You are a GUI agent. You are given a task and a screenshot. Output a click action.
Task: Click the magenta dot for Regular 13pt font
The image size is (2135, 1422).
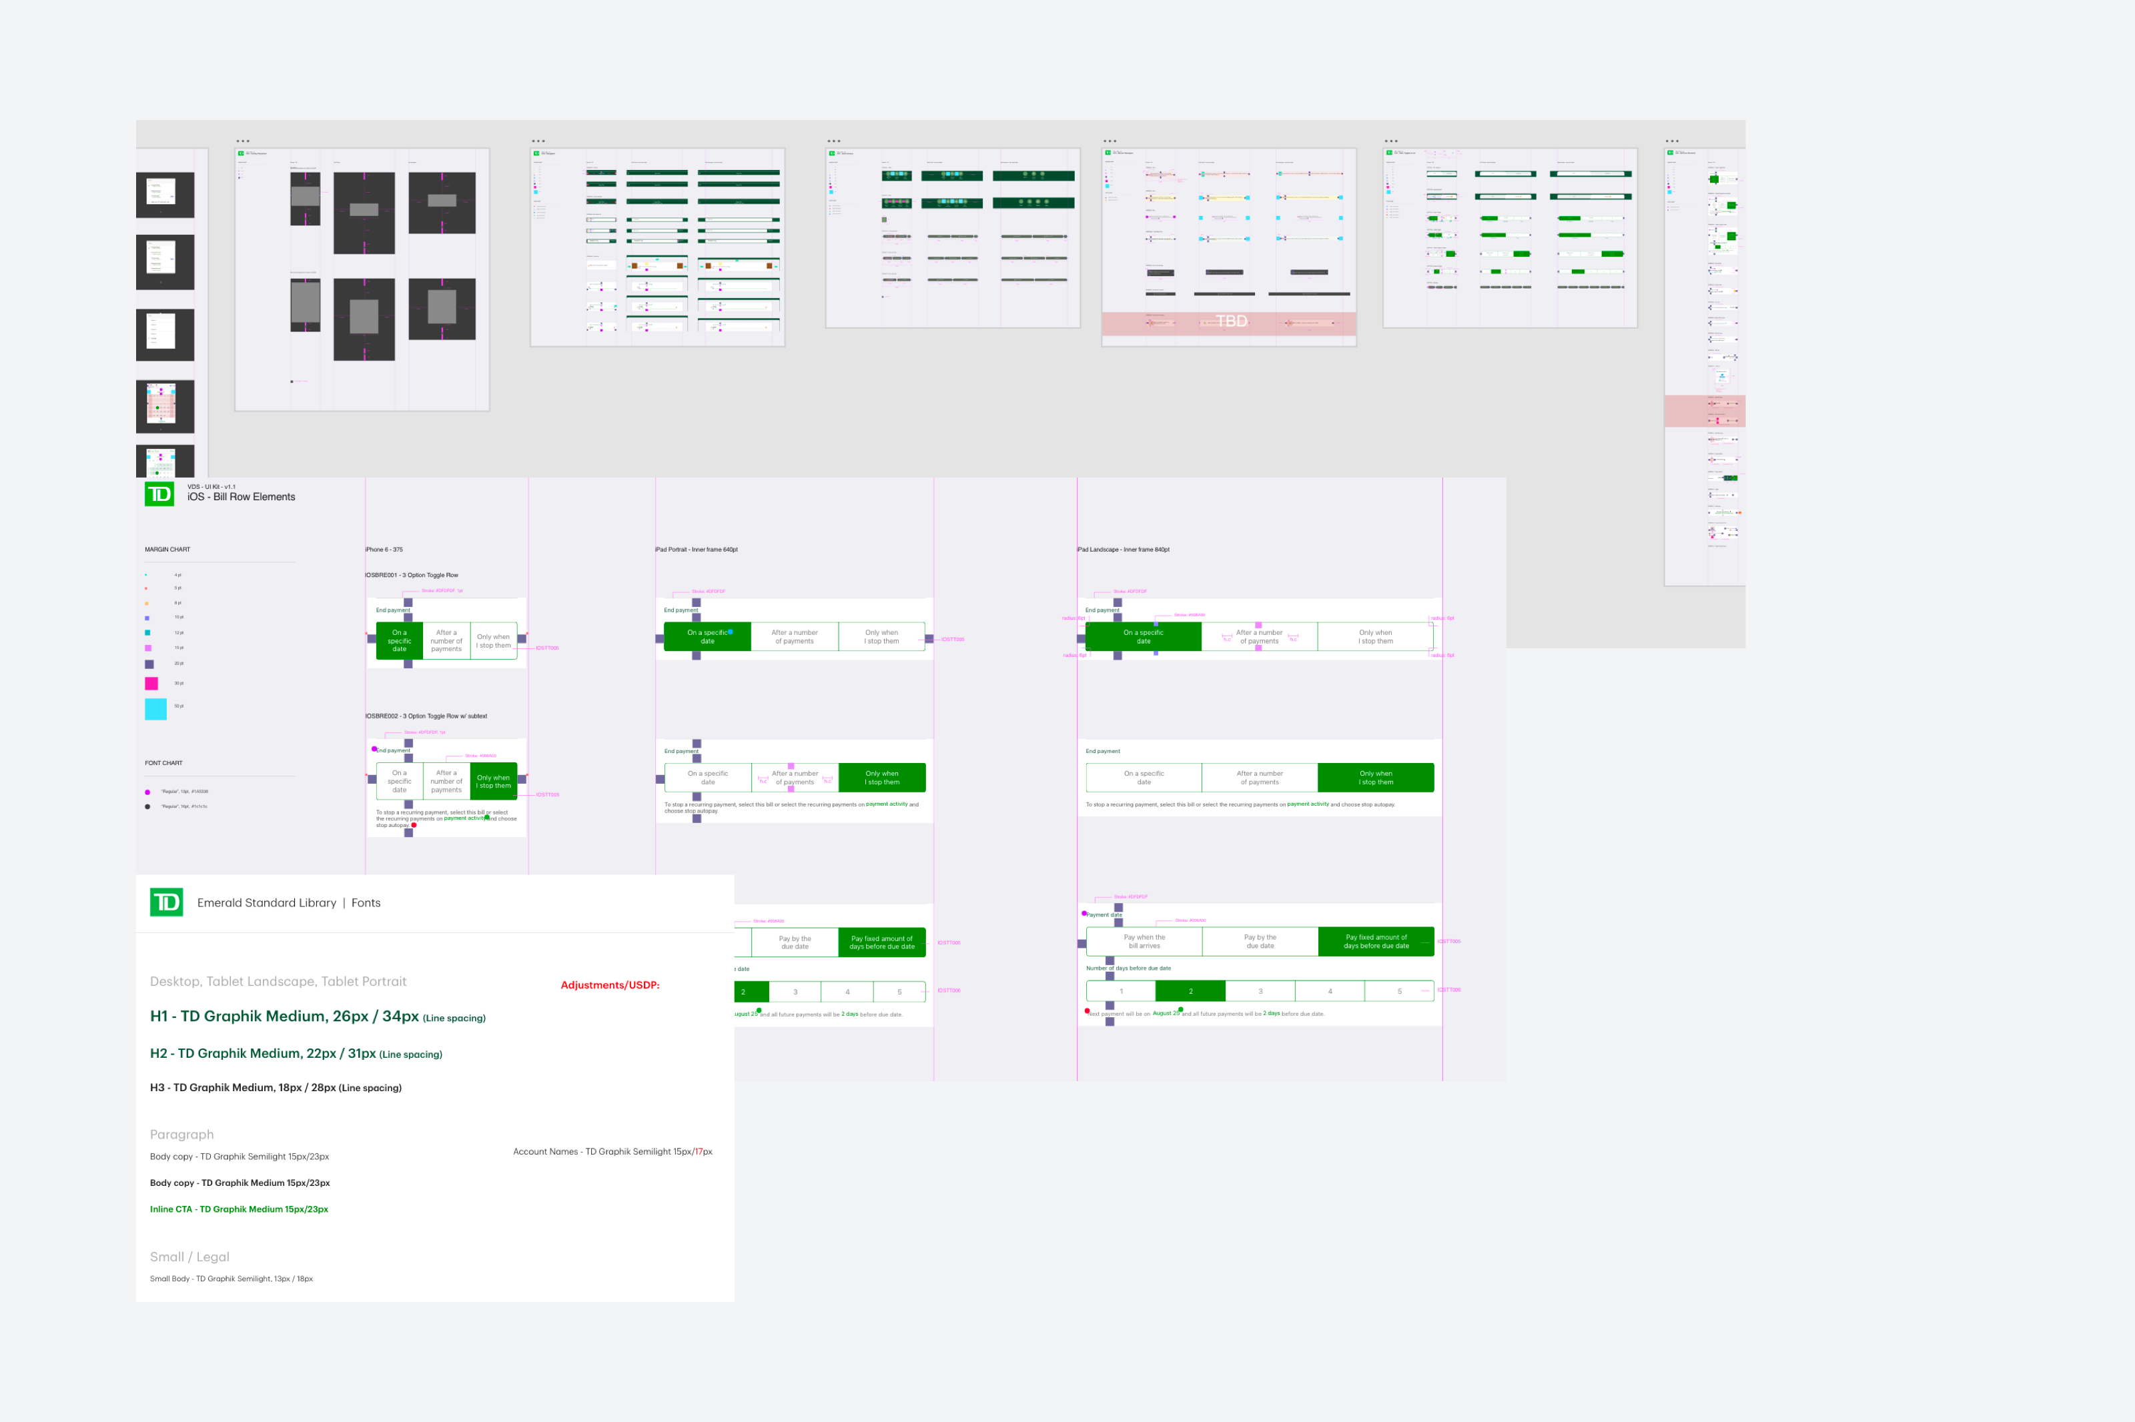(x=148, y=792)
